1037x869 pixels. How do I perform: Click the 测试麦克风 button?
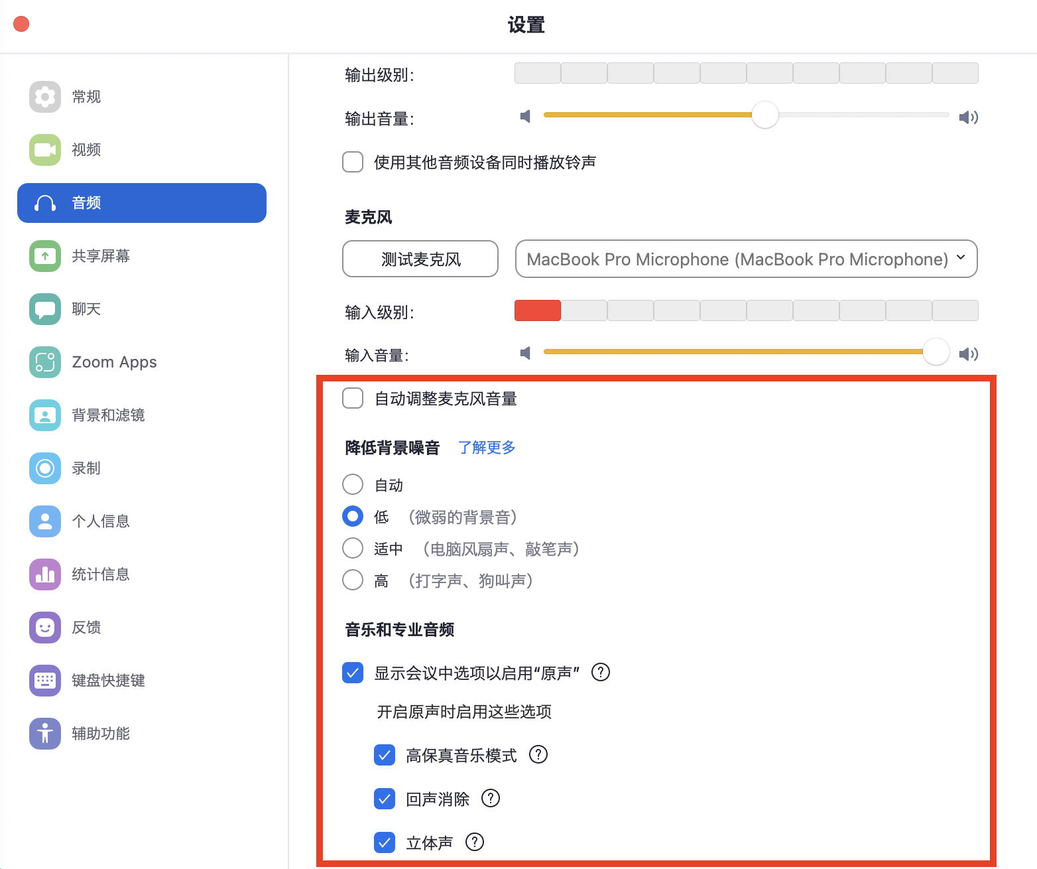(420, 259)
